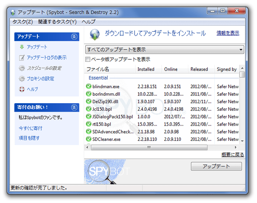The height and width of the screenshot is (203, 257).
Task: Open the 情報を表示 link
Action: tap(228, 33)
